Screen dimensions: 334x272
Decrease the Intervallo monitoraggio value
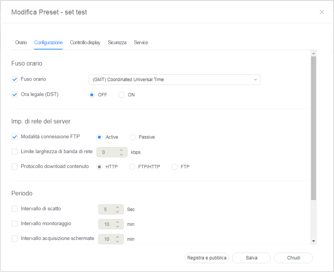tap(118, 227)
